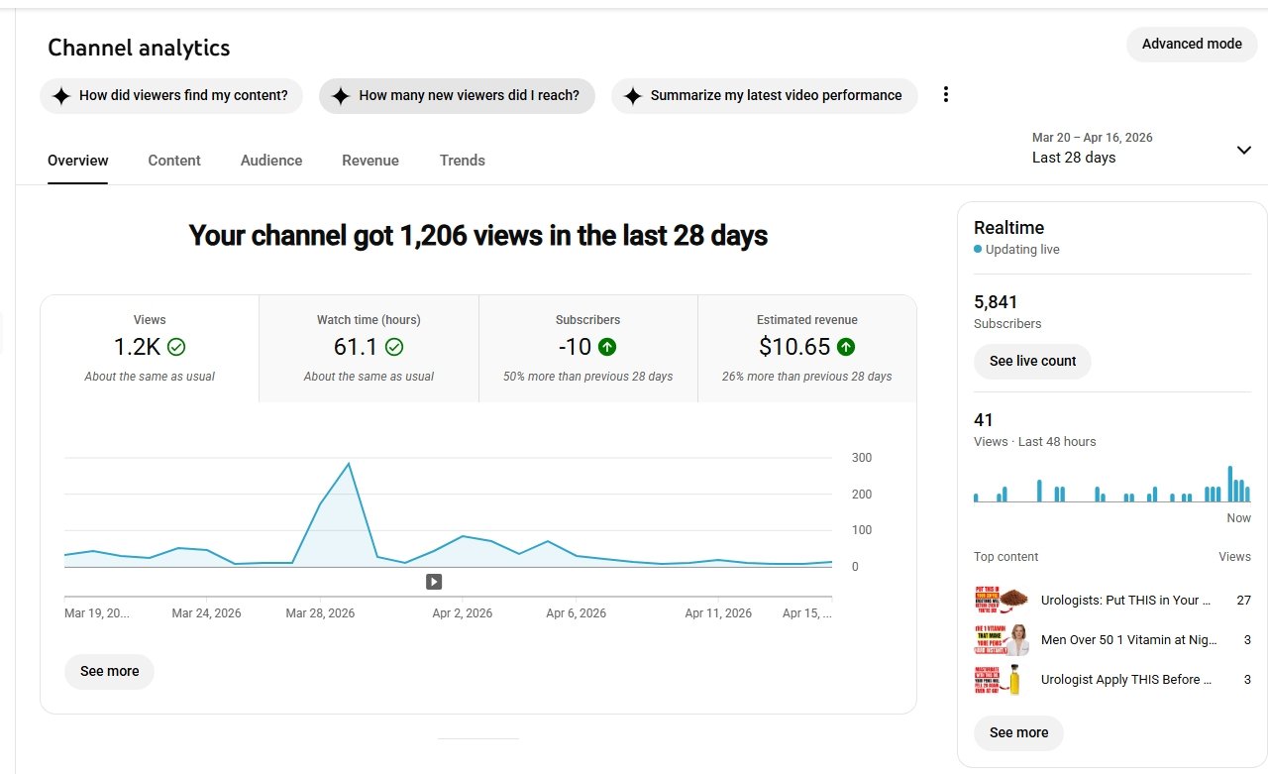Open the Audience tab

(x=271, y=161)
